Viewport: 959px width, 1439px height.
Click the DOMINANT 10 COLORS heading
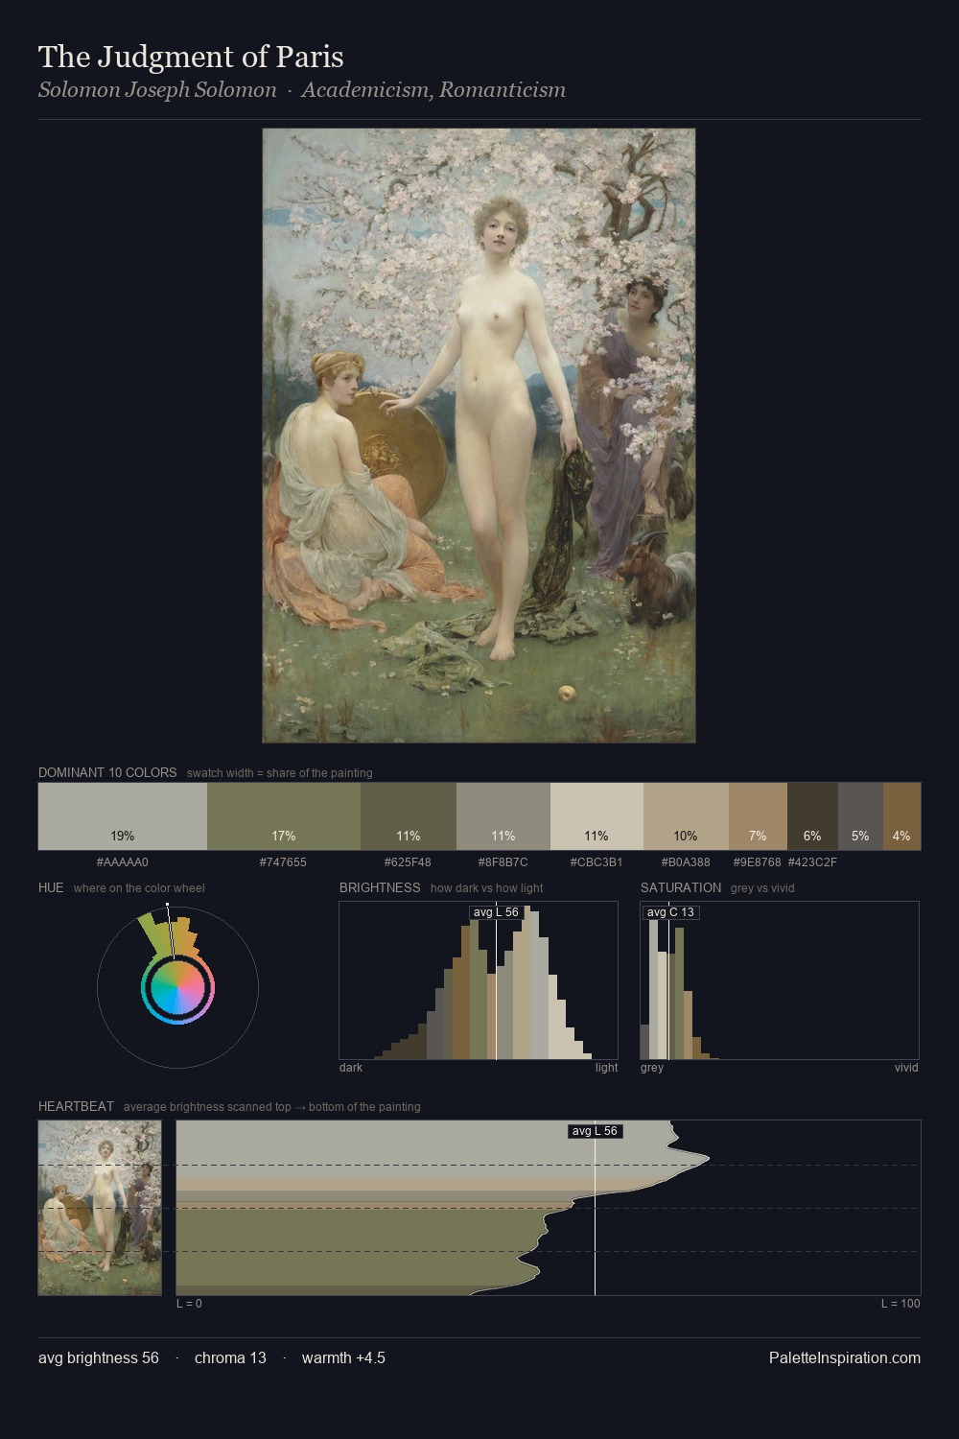(x=107, y=772)
